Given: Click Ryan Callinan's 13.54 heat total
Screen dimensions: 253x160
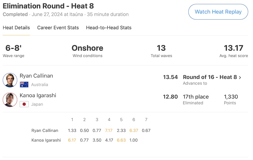Looking at the screenshot, I should tap(170, 77).
